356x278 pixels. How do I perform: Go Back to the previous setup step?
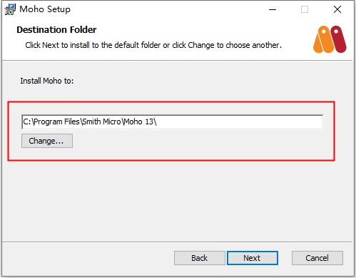(199, 258)
